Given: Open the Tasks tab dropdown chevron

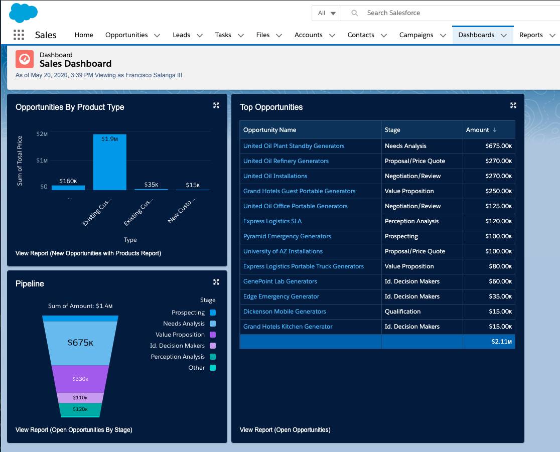Looking at the screenshot, I should pos(241,35).
